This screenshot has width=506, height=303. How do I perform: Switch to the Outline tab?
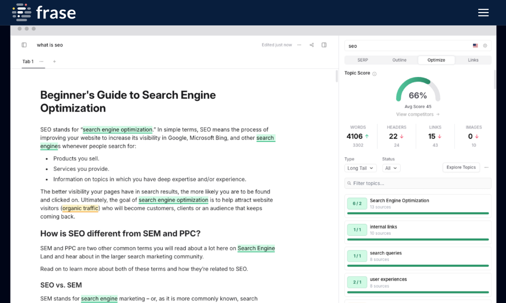click(399, 60)
